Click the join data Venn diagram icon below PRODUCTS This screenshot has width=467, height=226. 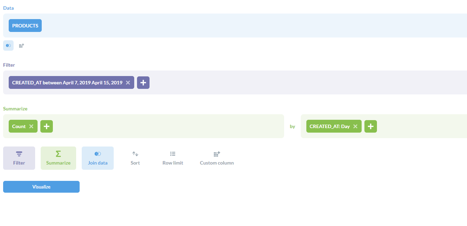pyautogui.click(x=8, y=45)
